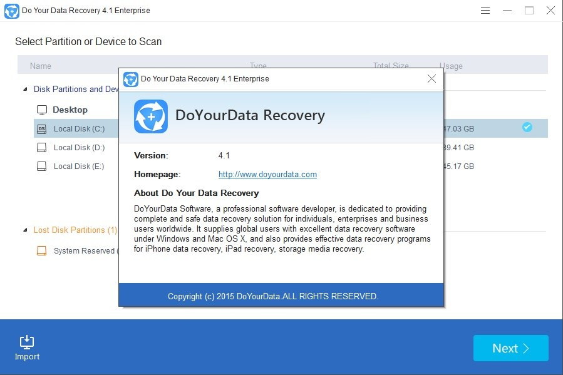This screenshot has height=375, width=563.
Task: Click the version number 4.1
Action: coord(224,155)
